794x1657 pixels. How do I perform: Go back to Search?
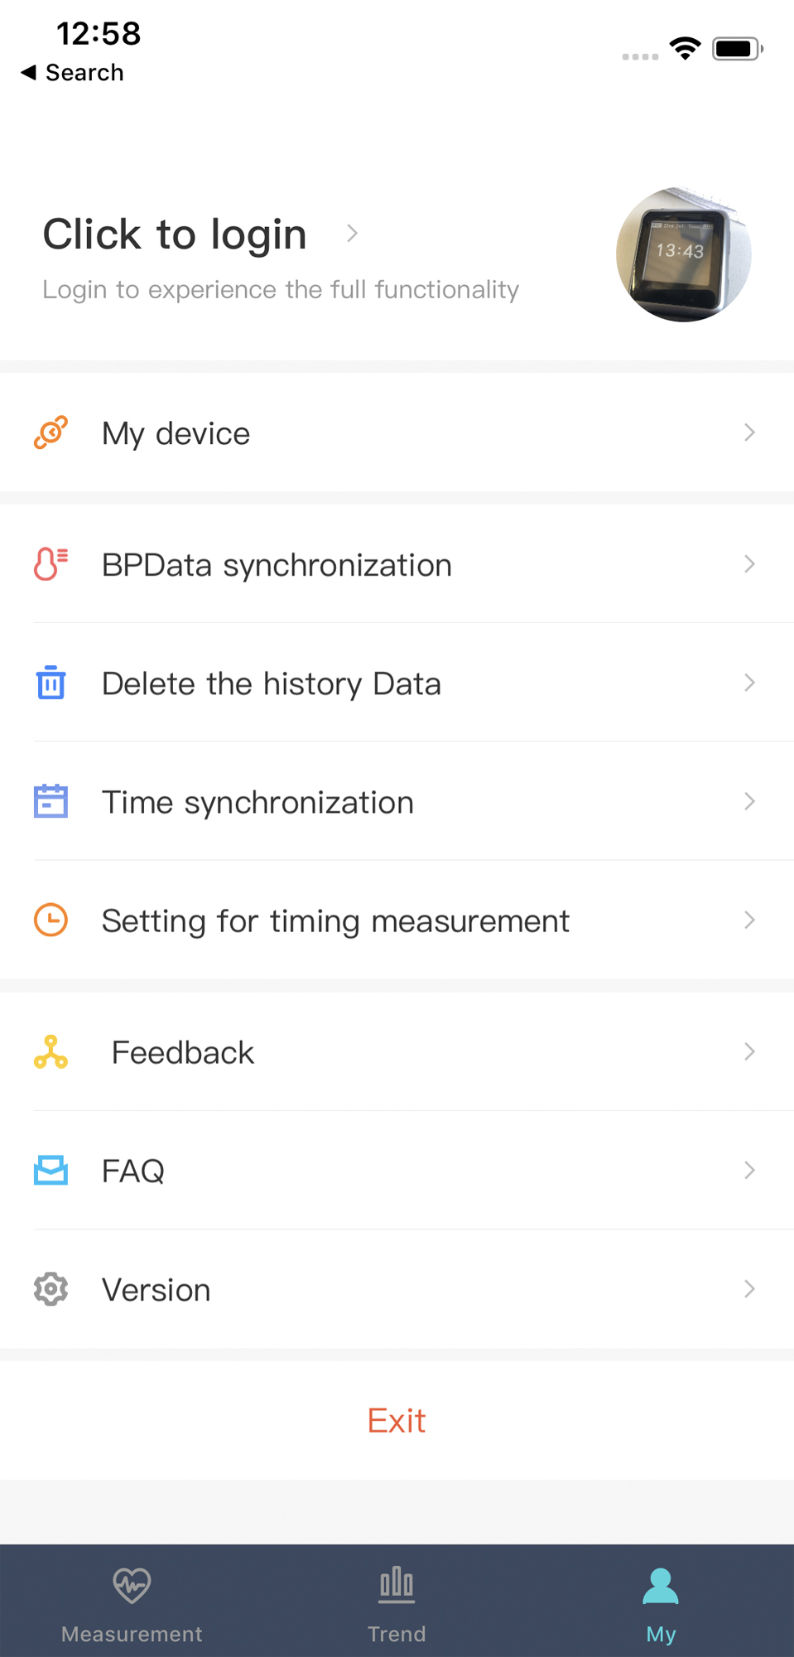72,73
